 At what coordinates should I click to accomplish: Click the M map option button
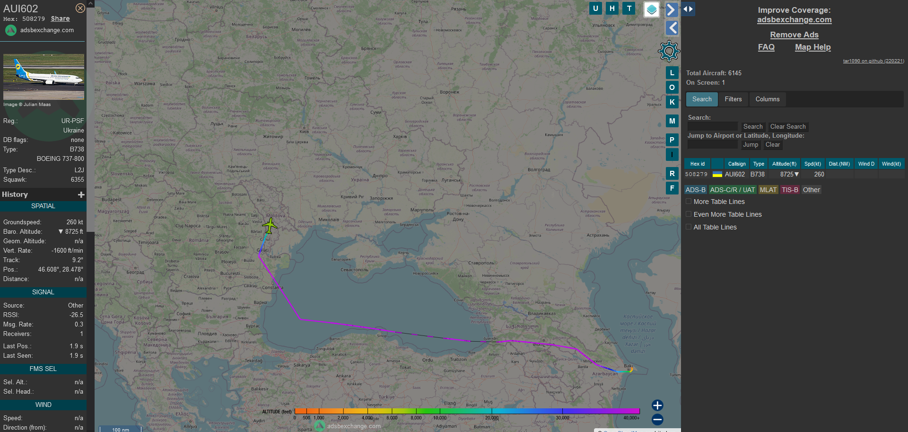coord(672,121)
